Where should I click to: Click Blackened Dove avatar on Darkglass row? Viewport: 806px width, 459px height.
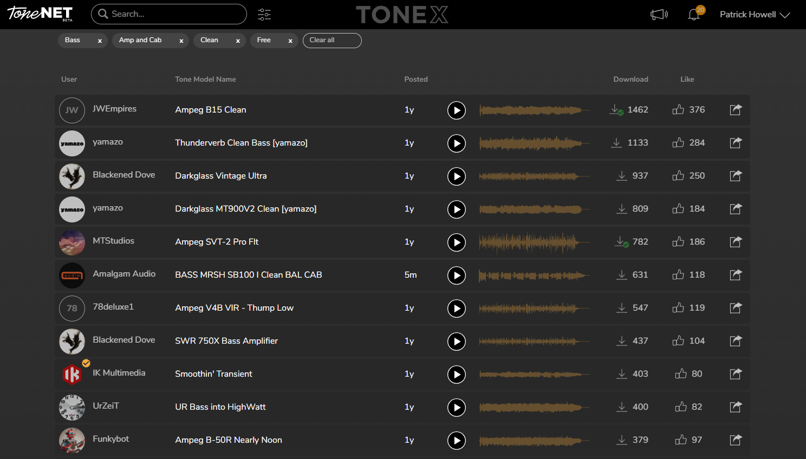72,176
